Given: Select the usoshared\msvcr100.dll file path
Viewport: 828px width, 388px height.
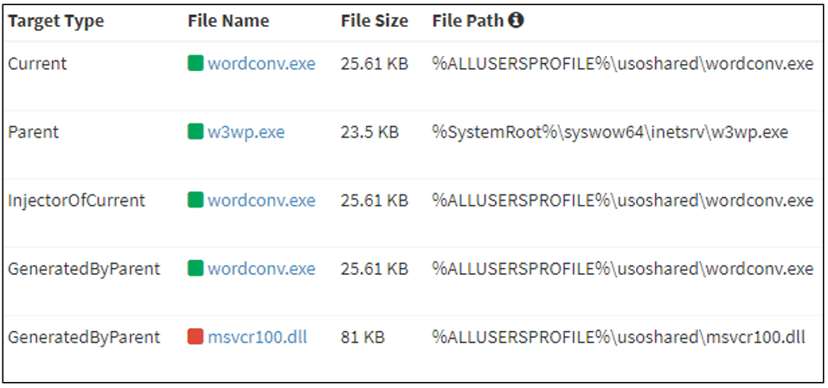Looking at the screenshot, I should click(x=619, y=337).
